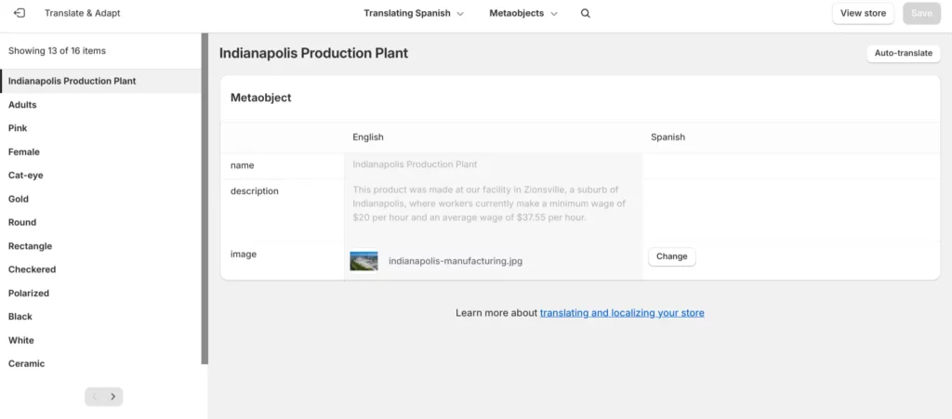Select the Round item
Screen dimensions: 952x419
point(100,222)
